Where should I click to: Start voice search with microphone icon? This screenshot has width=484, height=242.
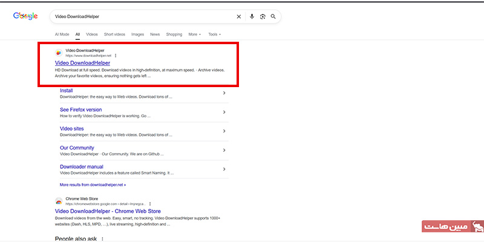[x=252, y=17]
